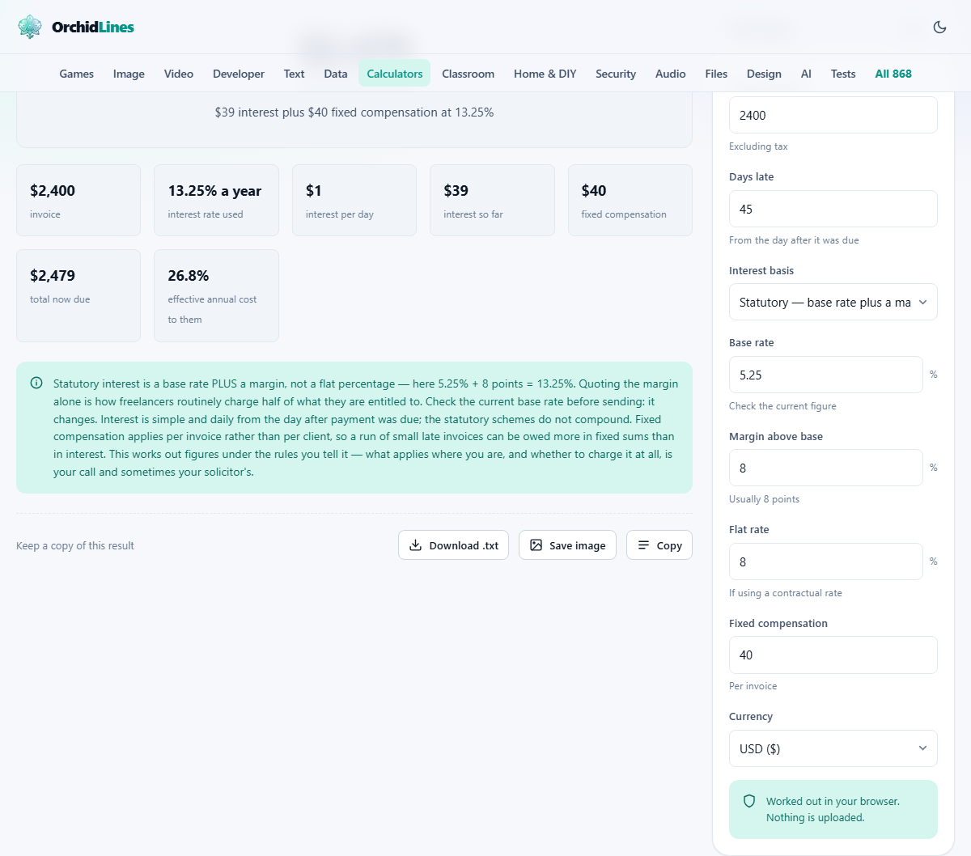
Task: Click the $2,400 invoice card
Action: (x=78, y=201)
